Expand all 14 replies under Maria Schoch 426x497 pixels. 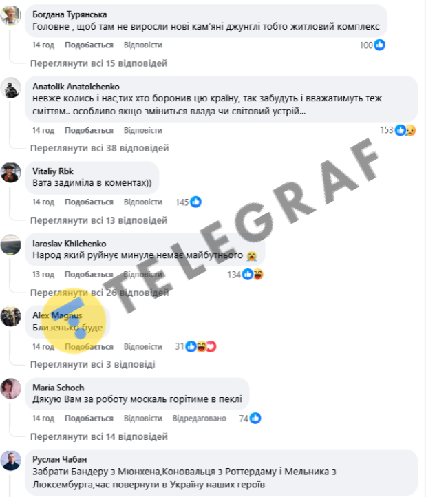99,437
